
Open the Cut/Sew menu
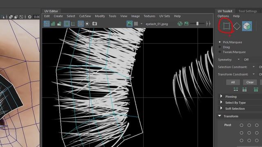pos(85,16)
